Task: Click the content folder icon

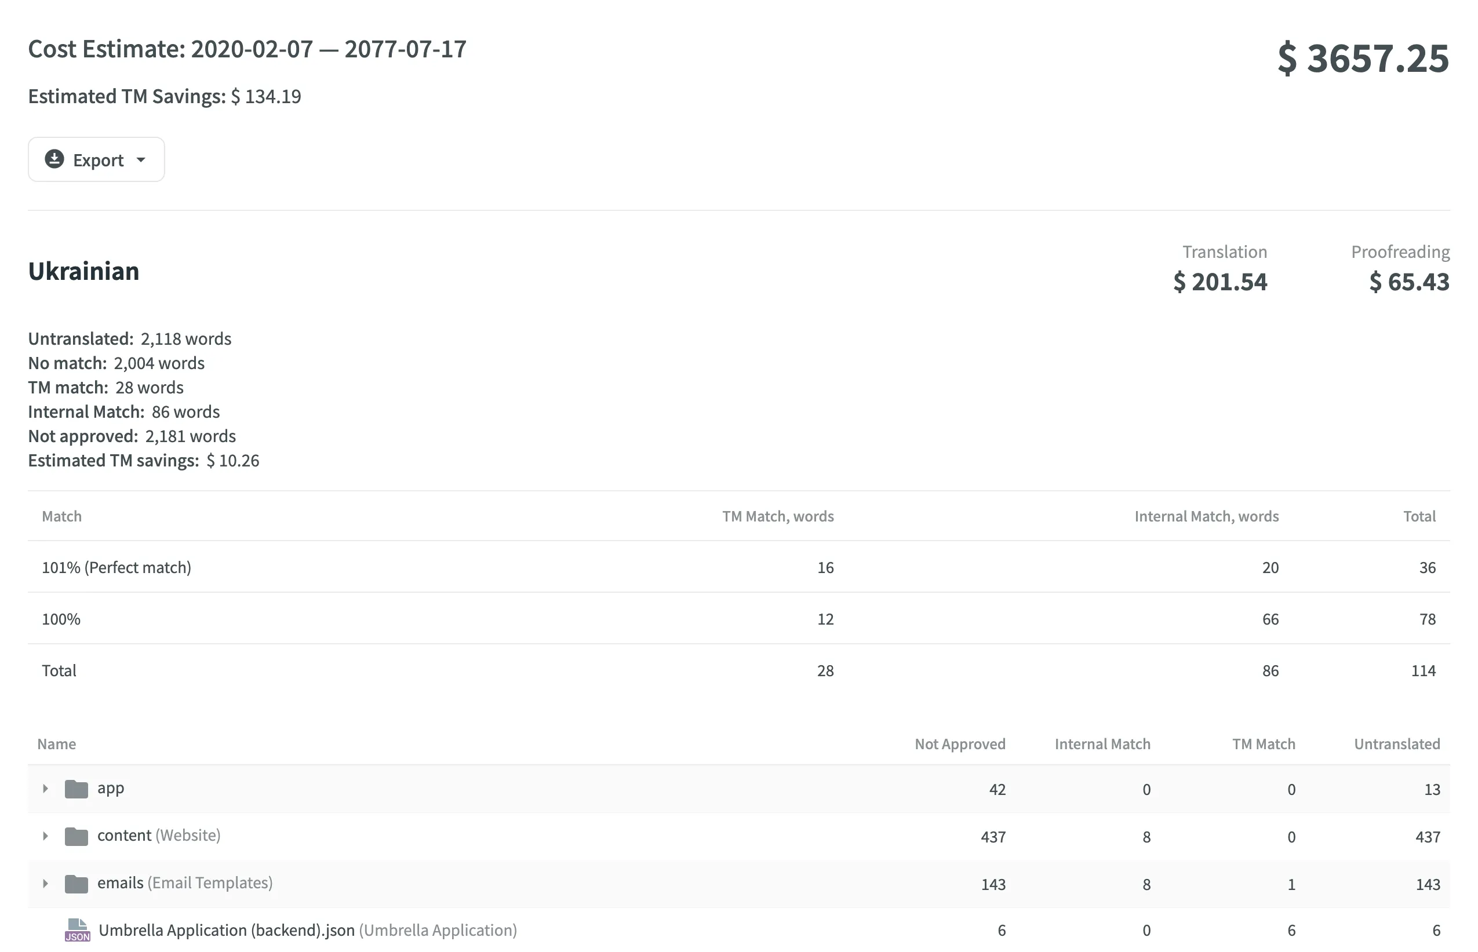Action: pyautogui.click(x=77, y=836)
